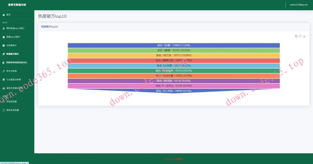Click the chart restore/refresh icon
Viewport: 313px width, 164px height.
point(300,36)
